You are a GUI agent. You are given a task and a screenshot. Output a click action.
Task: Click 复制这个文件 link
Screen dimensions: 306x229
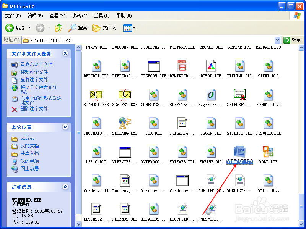[34, 80]
